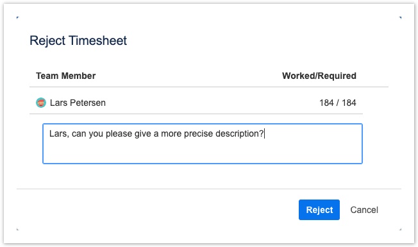The image size is (418, 247).
Task: Click the Reject Timesheet dialog heading
Action: pyautogui.click(x=78, y=40)
